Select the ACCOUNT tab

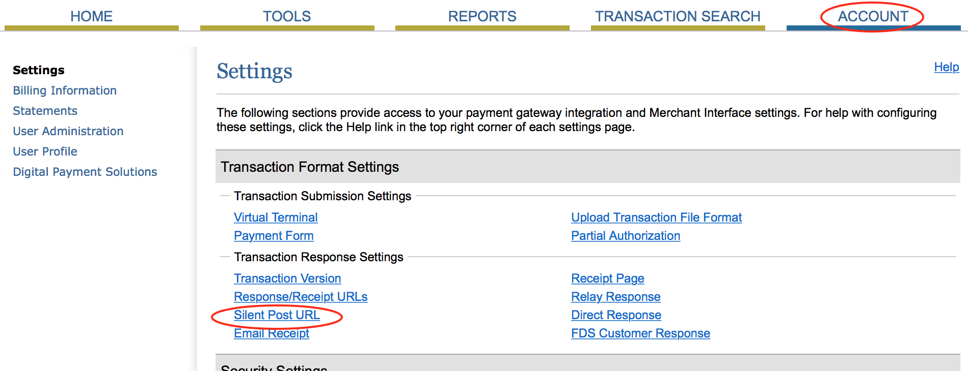[x=873, y=16]
